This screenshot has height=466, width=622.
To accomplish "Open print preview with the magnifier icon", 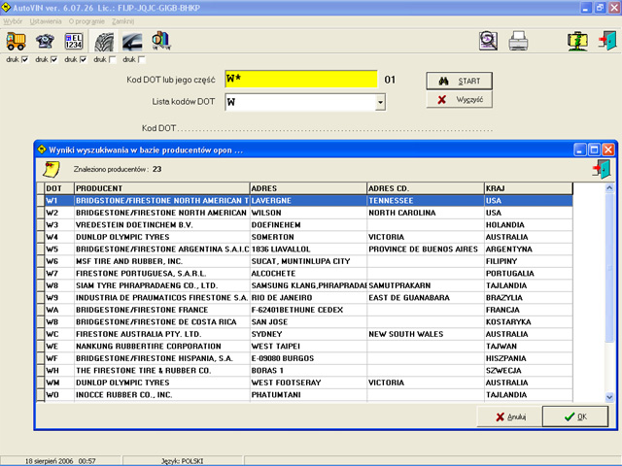I will tap(488, 41).
